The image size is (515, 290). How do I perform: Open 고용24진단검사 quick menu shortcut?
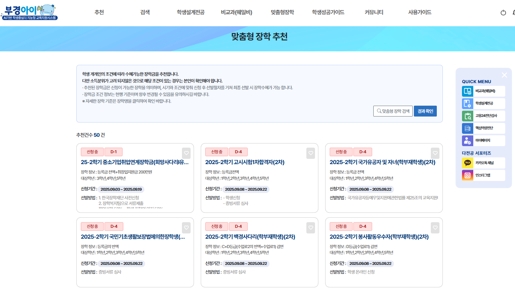tap(483, 116)
